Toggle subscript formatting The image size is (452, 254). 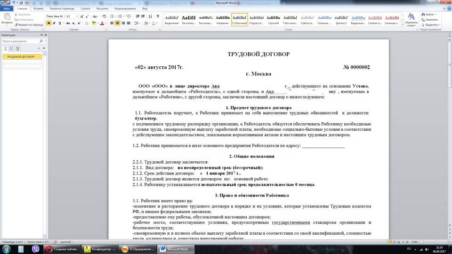click(73, 24)
